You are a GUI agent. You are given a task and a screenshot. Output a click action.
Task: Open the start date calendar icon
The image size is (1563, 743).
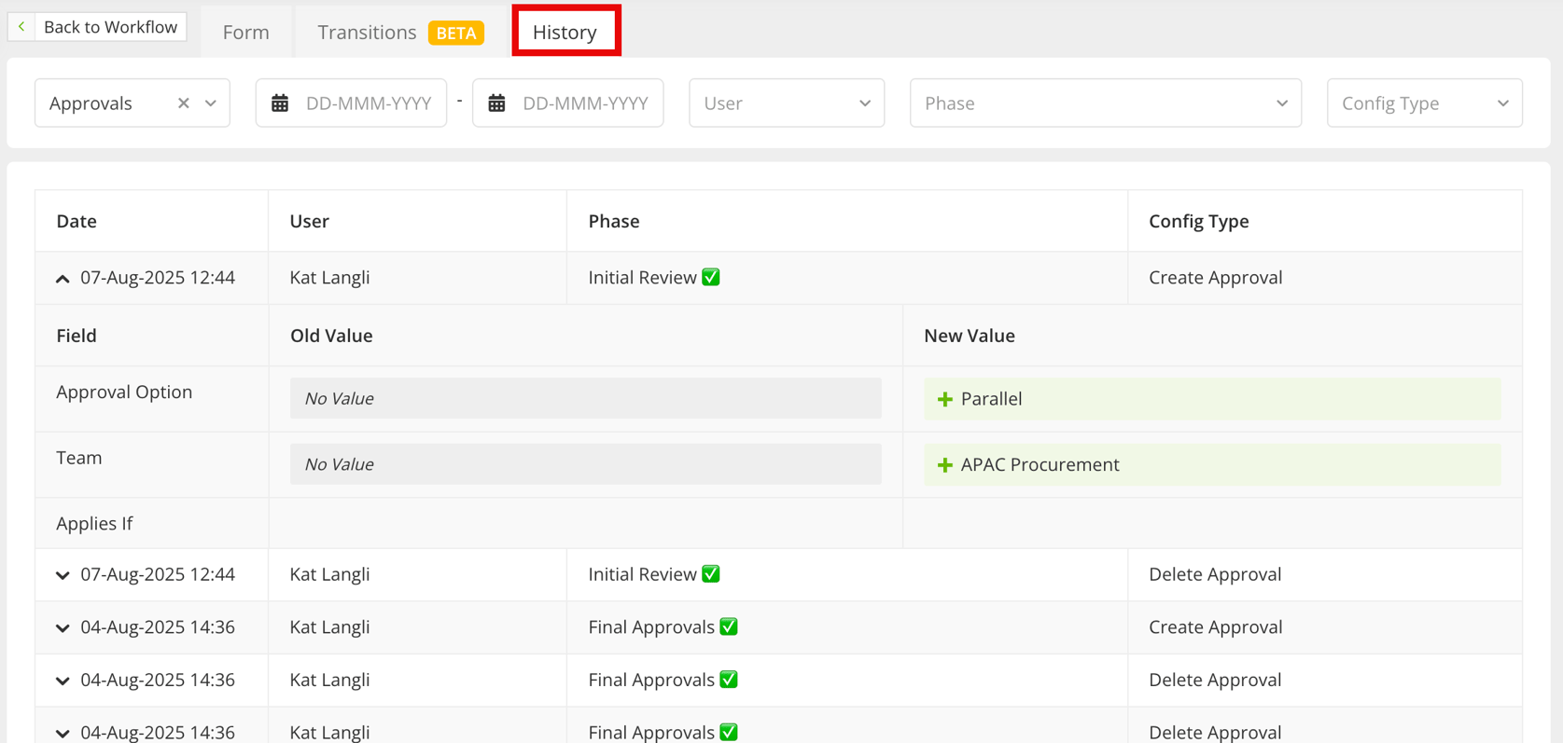click(x=280, y=103)
